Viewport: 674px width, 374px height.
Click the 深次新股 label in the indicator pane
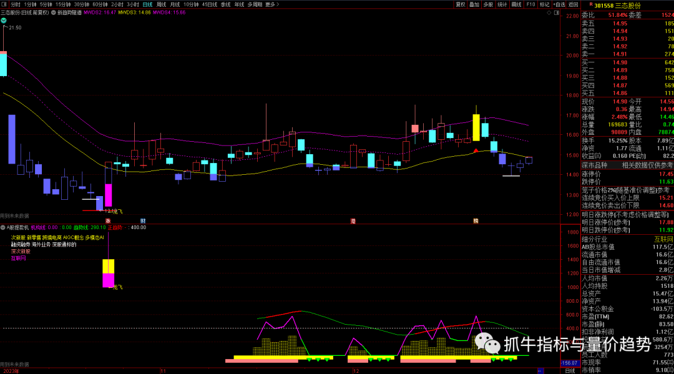click(21, 252)
